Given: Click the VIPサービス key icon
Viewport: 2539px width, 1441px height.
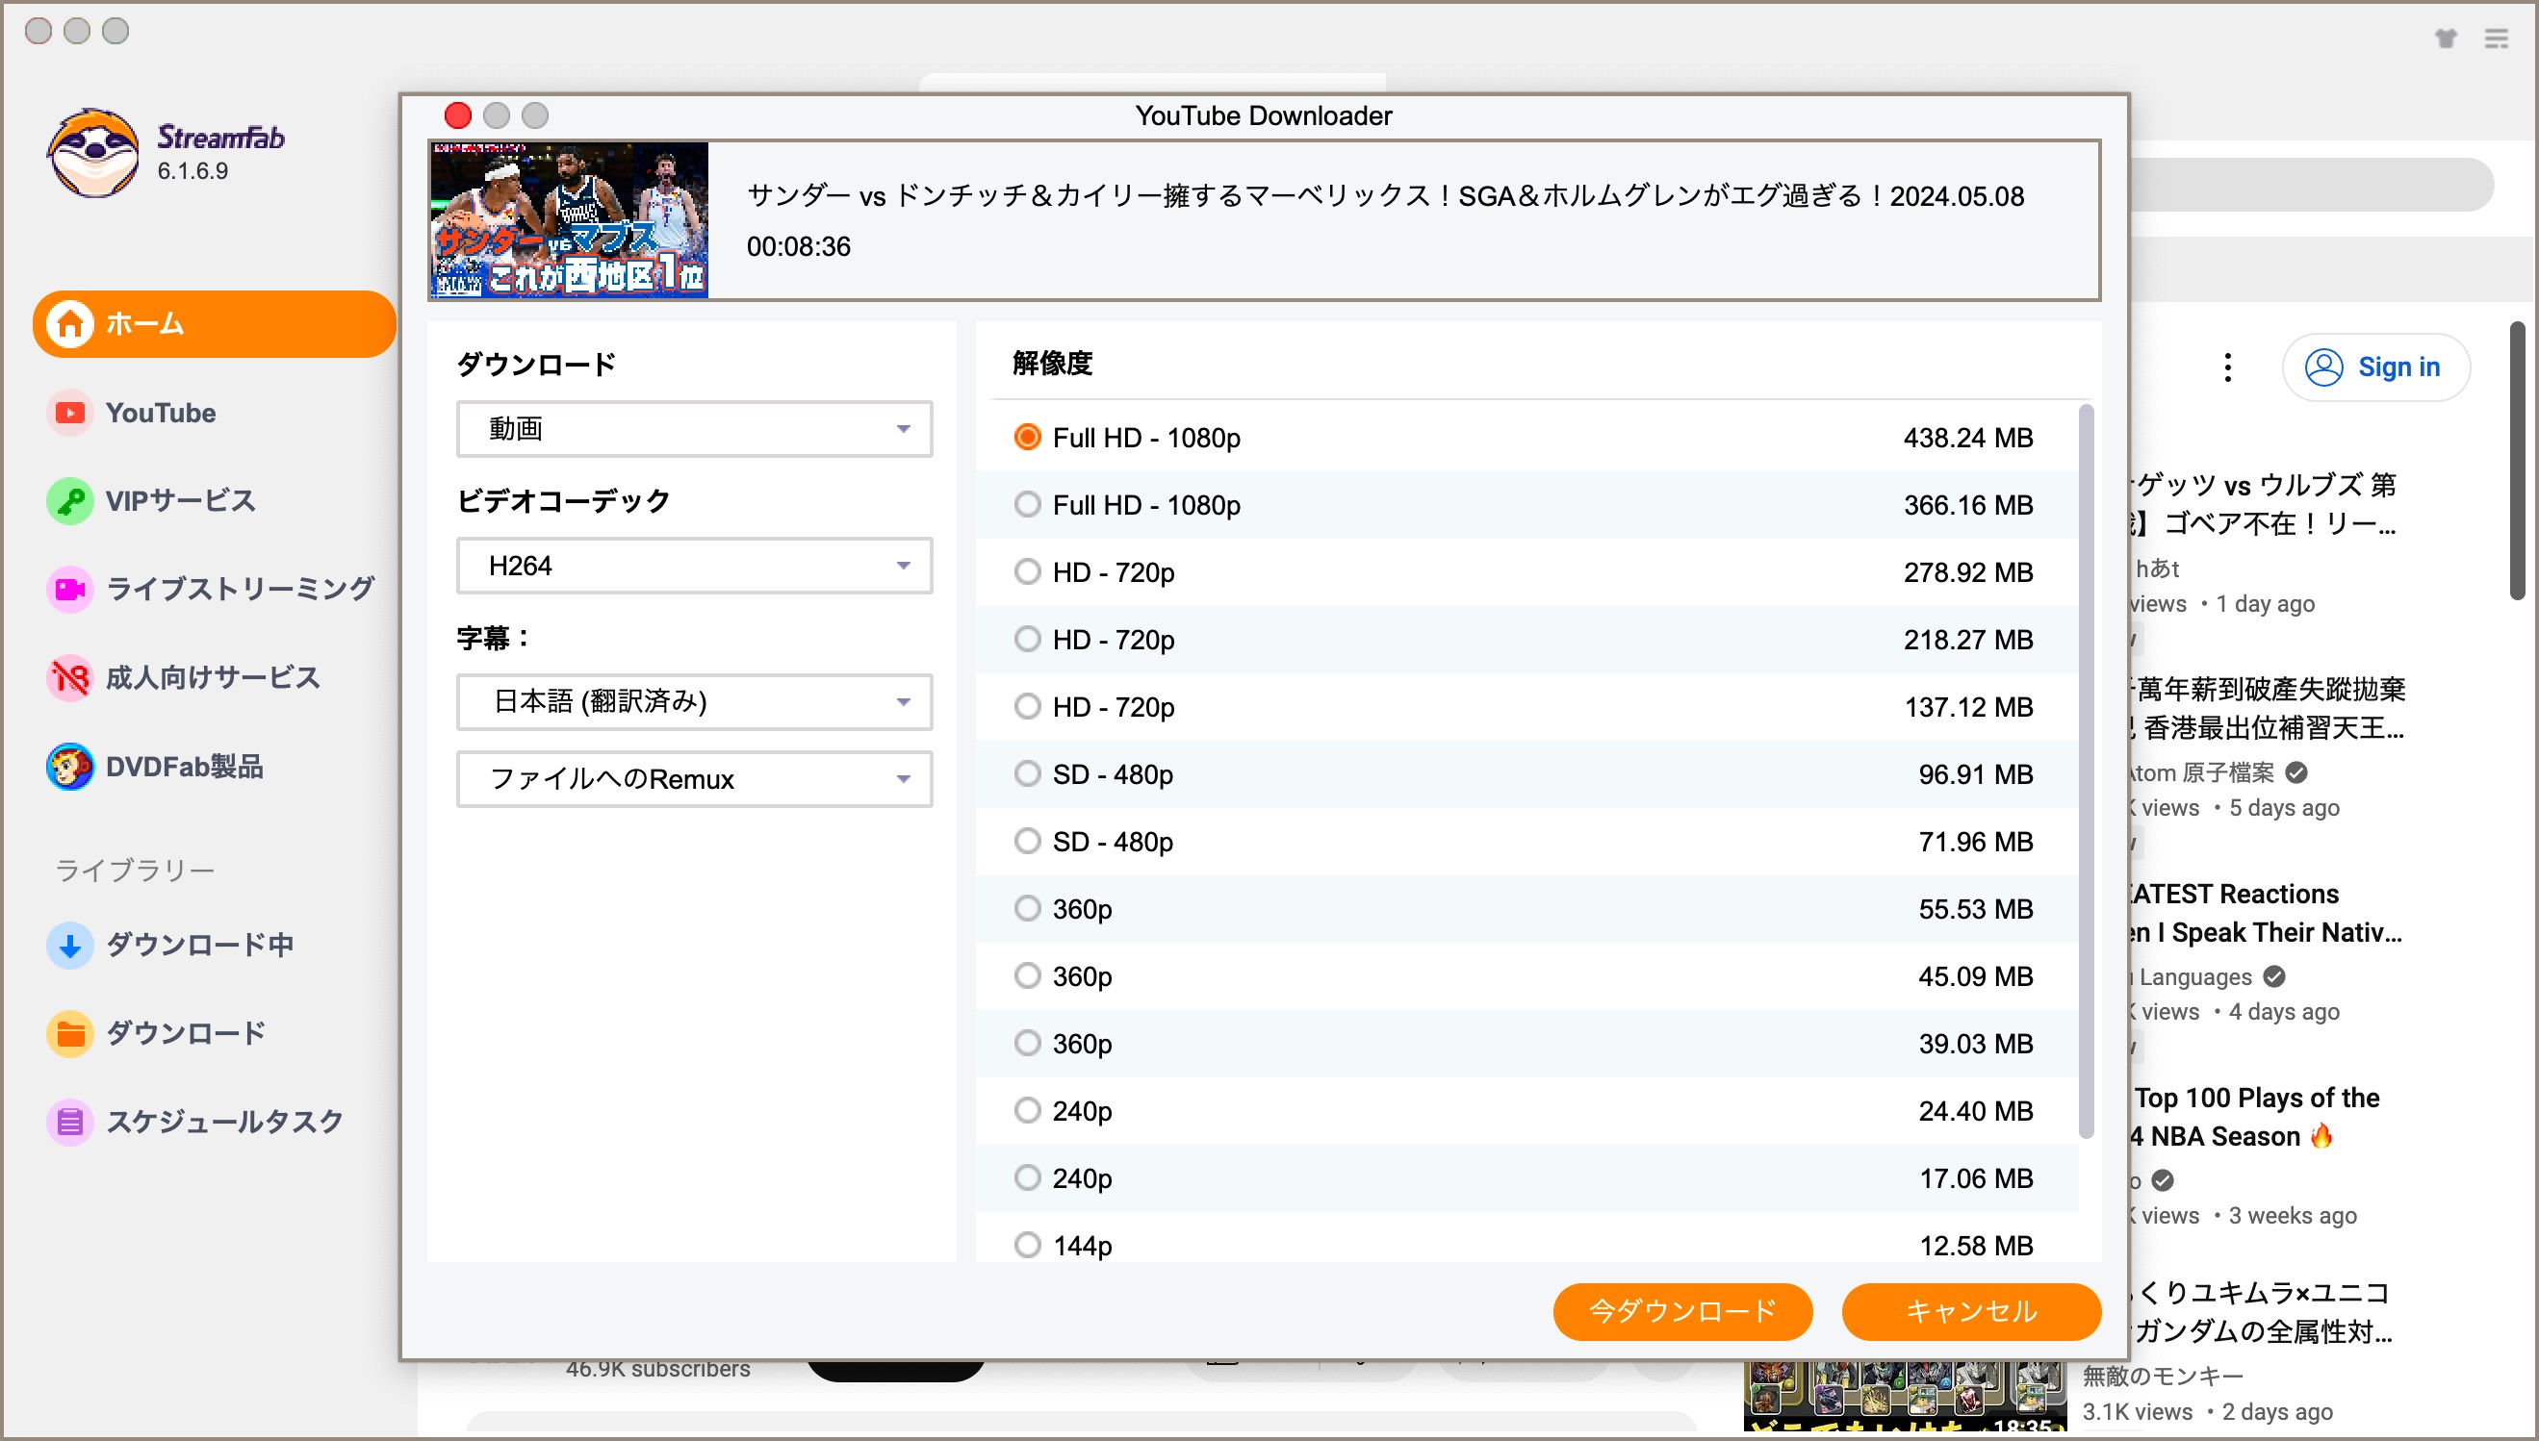Looking at the screenshot, I should click(x=69, y=501).
